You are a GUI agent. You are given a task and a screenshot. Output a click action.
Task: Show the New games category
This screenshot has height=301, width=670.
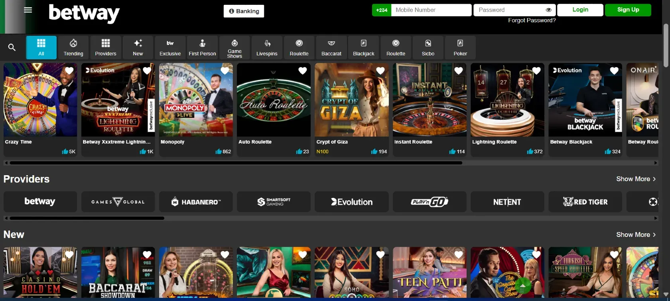point(138,47)
